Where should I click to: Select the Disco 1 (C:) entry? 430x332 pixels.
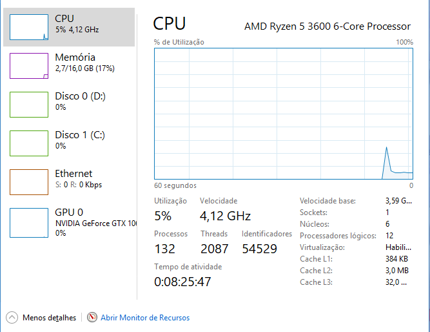[x=69, y=143]
